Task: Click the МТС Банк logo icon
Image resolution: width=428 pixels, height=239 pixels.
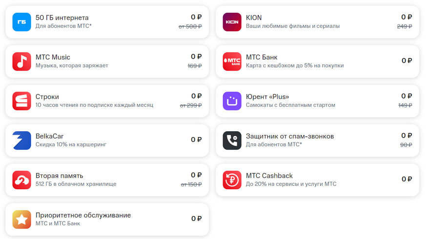Action: (232, 61)
